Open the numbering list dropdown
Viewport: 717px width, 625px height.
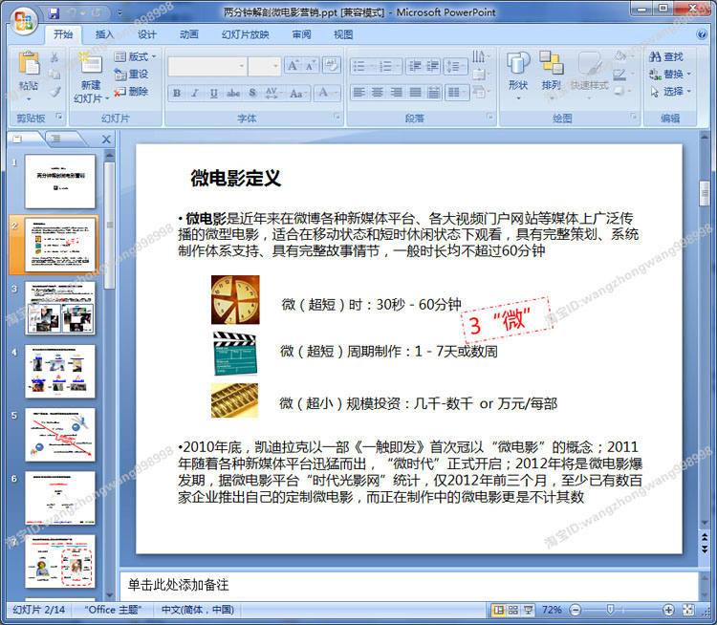coord(390,66)
